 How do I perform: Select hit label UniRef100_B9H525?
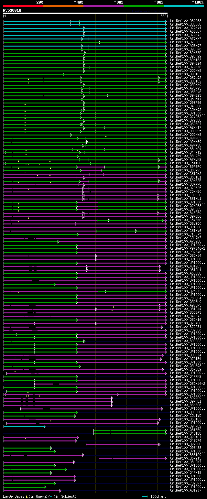click(186, 181)
